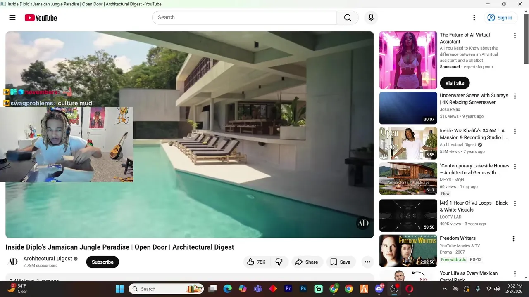Click the '7.78M subscribers' text

point(41,266)
